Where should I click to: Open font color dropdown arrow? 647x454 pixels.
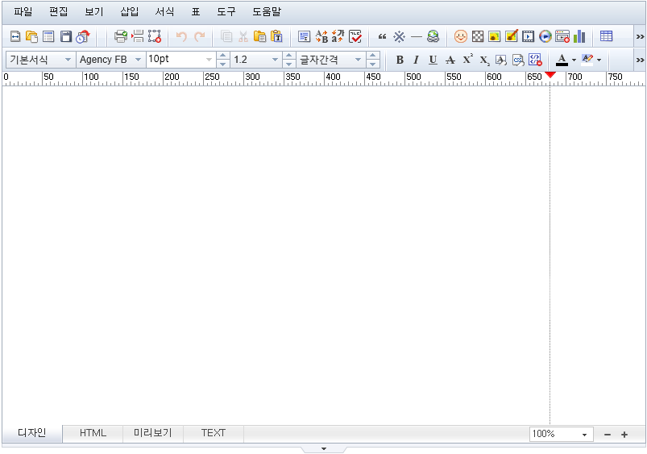click(x=574, y=60)
